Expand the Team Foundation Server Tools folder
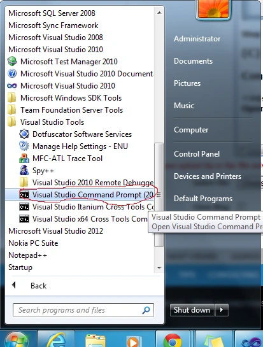Viewport: 263px width, 347px height. tap(65, 110)
